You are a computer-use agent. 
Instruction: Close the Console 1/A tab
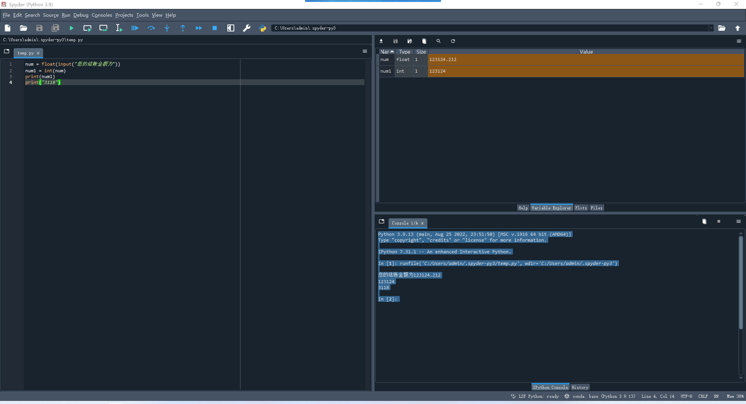422,223
